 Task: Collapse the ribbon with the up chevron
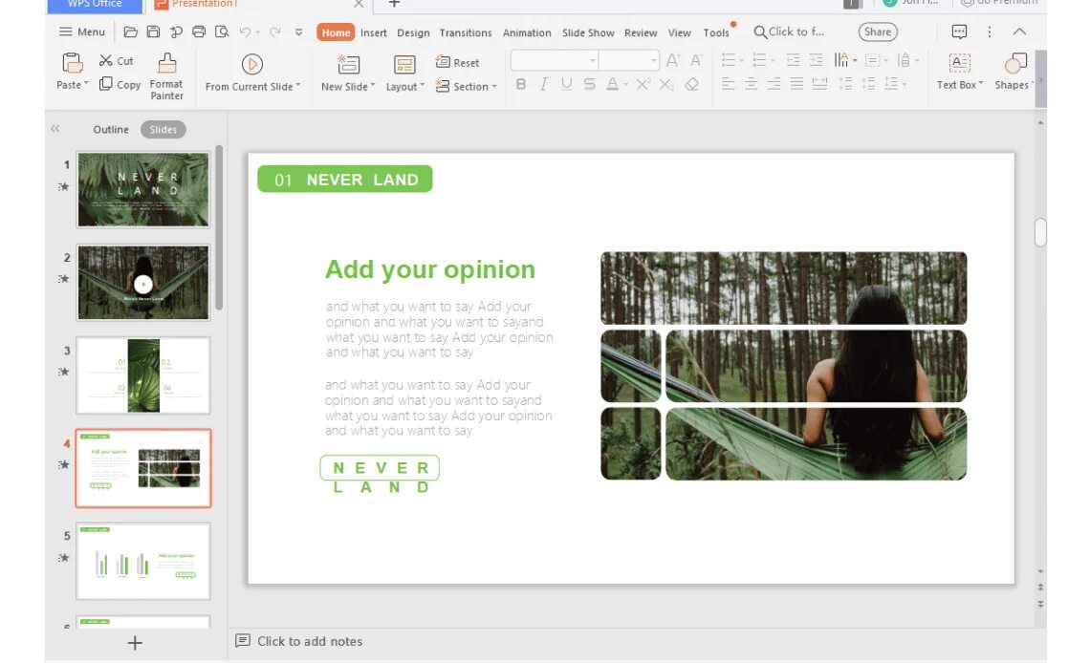pos(1019,32)
